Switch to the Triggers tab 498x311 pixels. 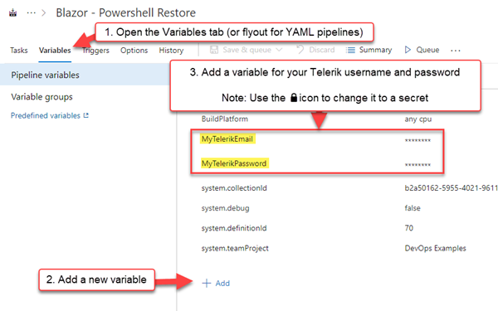pos(95,50)
